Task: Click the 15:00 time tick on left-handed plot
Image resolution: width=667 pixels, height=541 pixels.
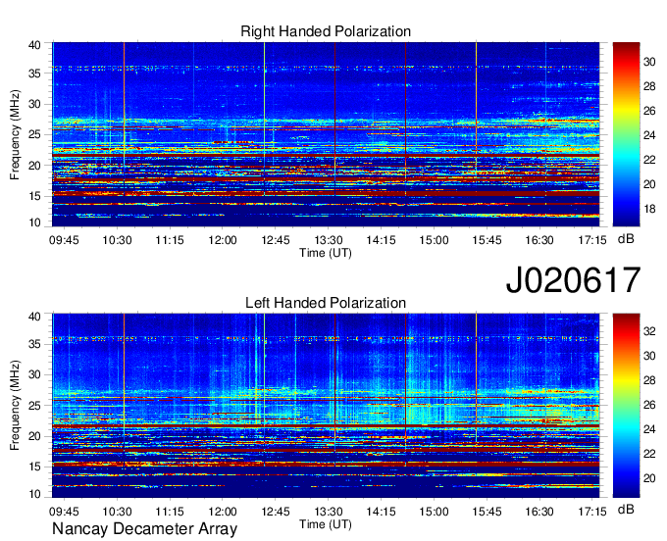Action: [434, 511]
